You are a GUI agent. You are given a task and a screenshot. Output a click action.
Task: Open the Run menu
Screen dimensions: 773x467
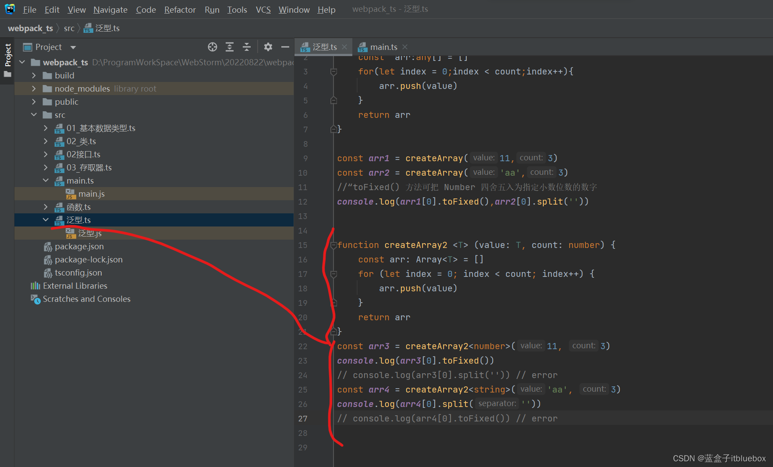[x=212, y=10]
